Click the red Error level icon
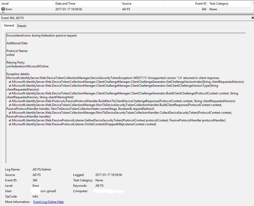254x206 pixels. coord(3,9)
